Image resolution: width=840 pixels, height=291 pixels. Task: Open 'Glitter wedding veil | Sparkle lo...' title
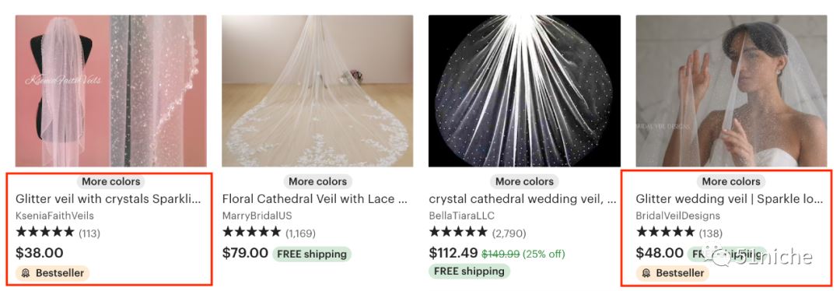(729, 199)
